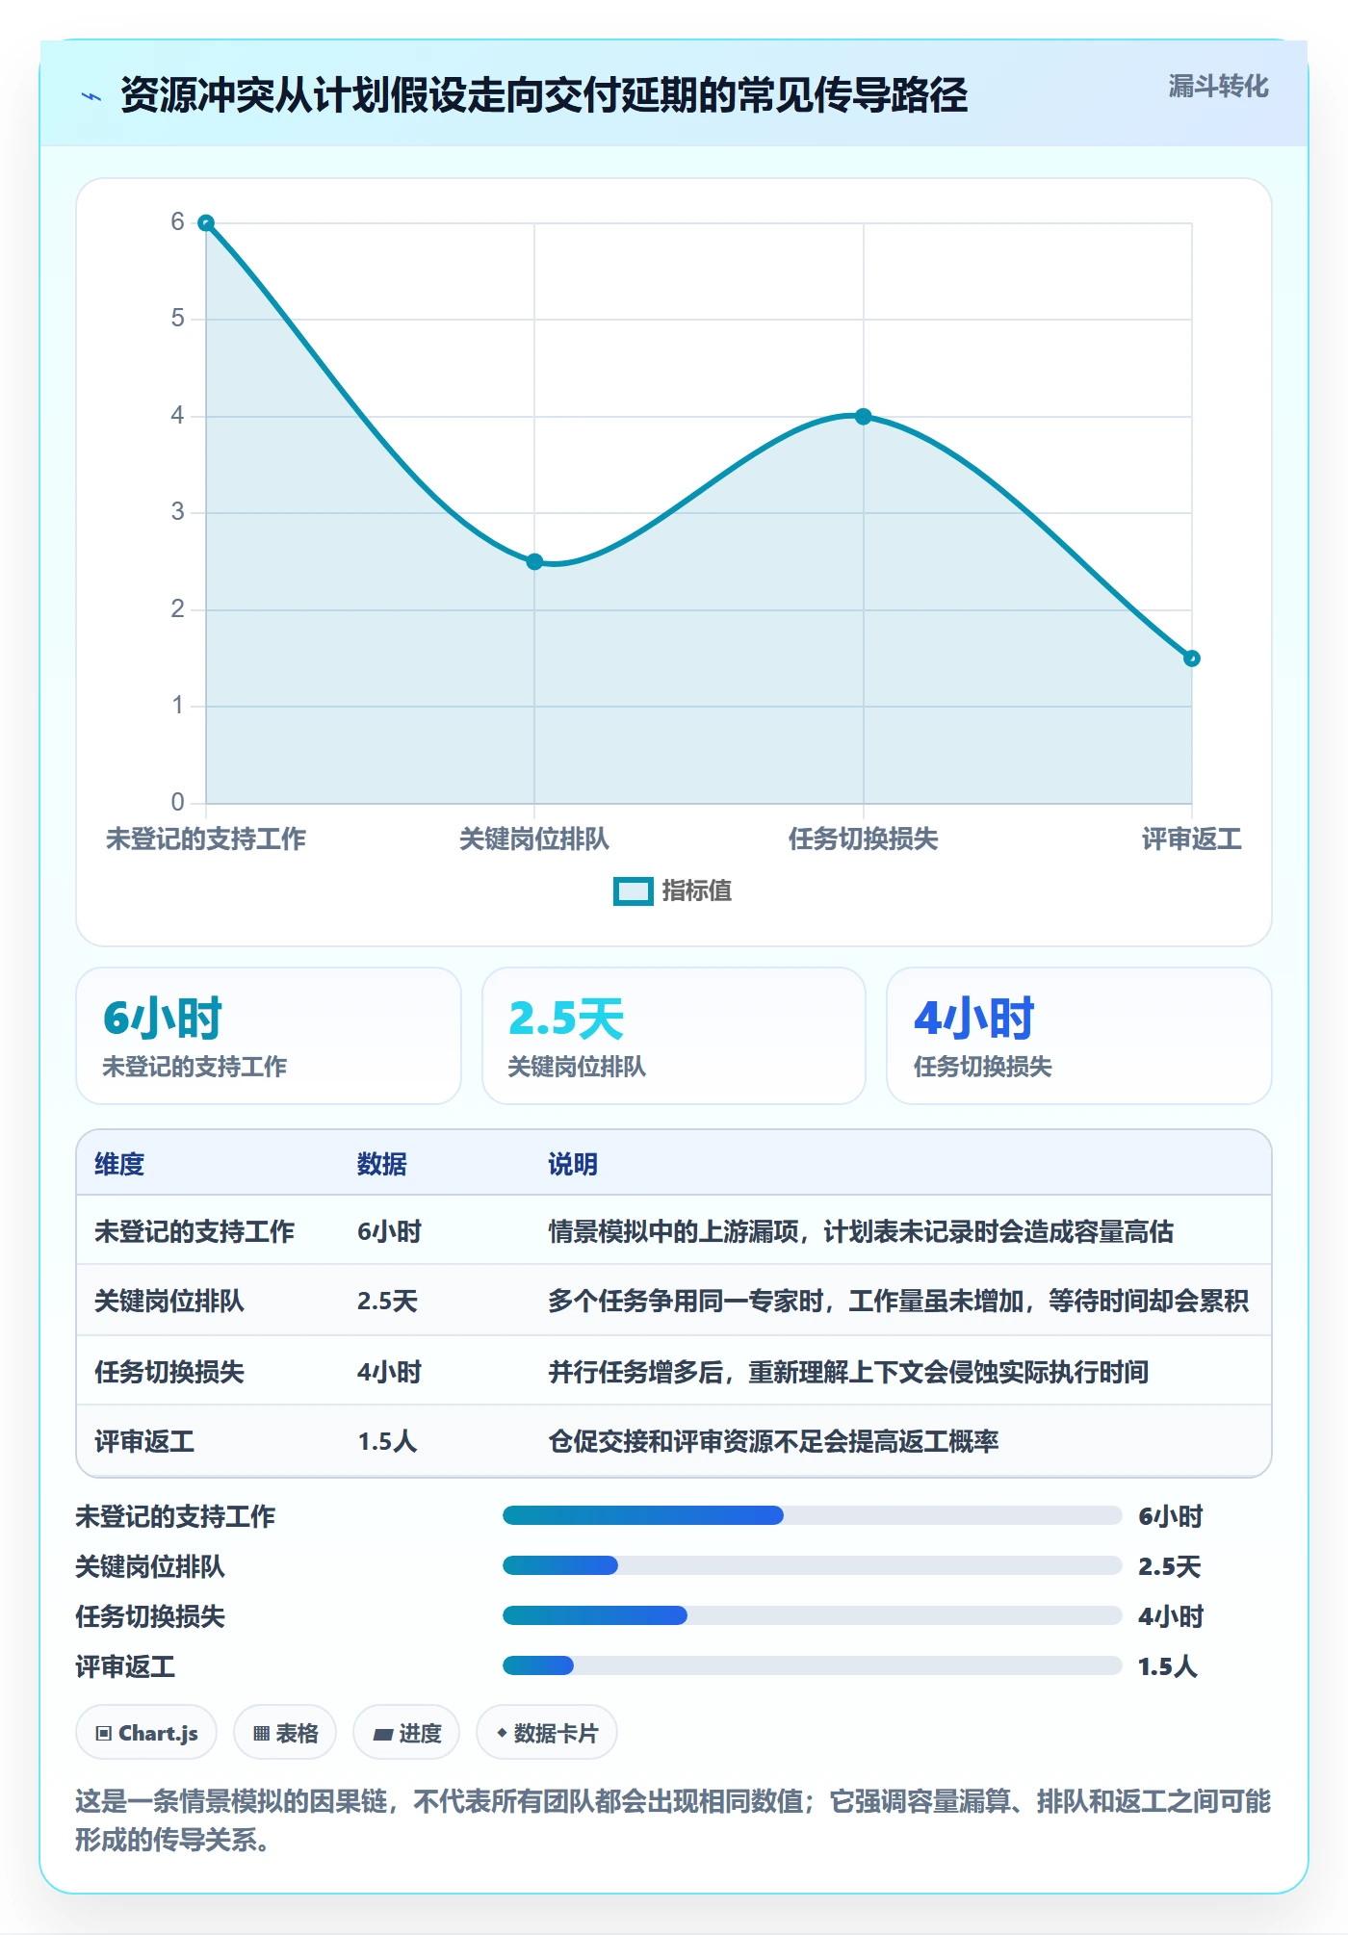
Task: Click the 数据 column header
Action: [382, 1164]
